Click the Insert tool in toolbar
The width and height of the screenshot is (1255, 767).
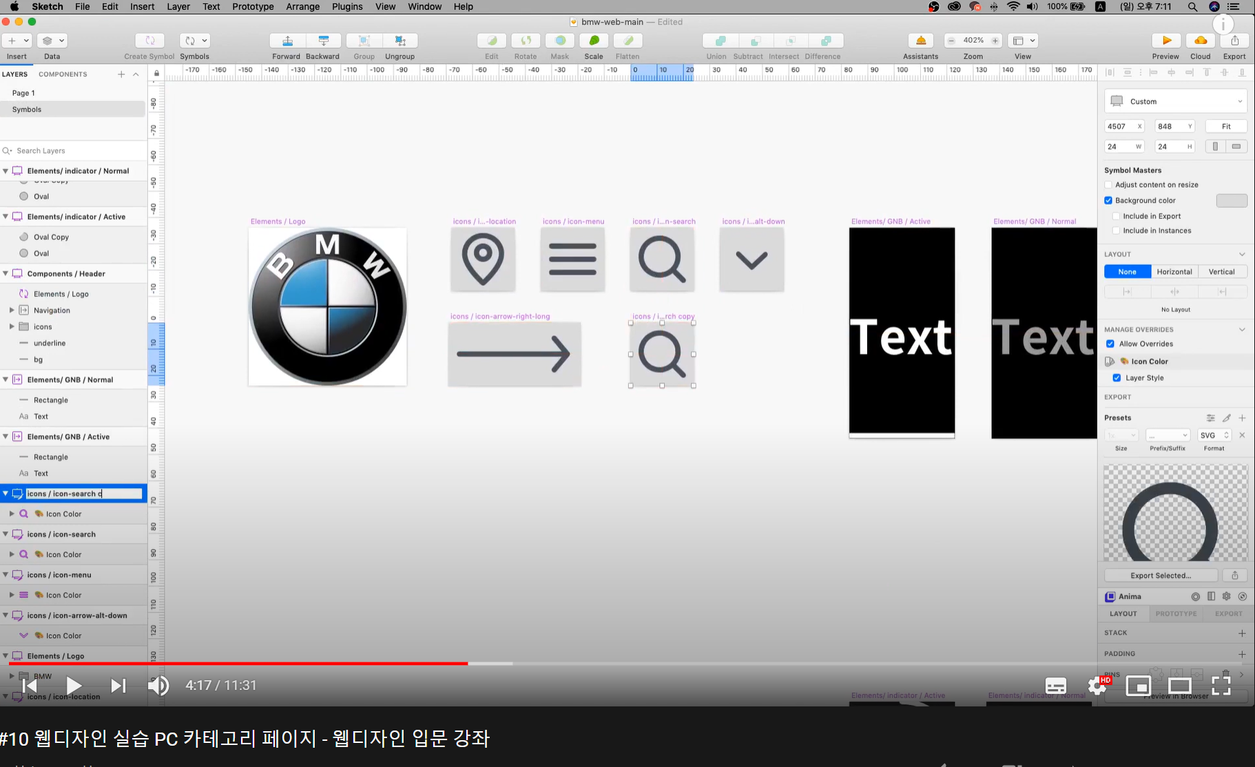click(x=17, y=41)
